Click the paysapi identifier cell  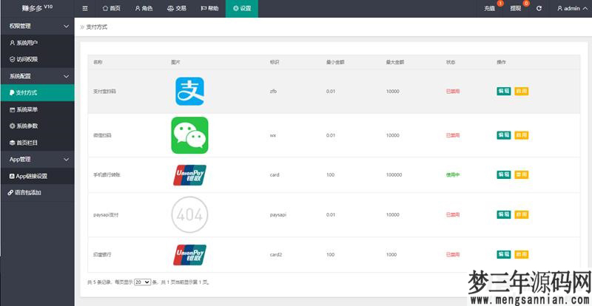[278, 215]
